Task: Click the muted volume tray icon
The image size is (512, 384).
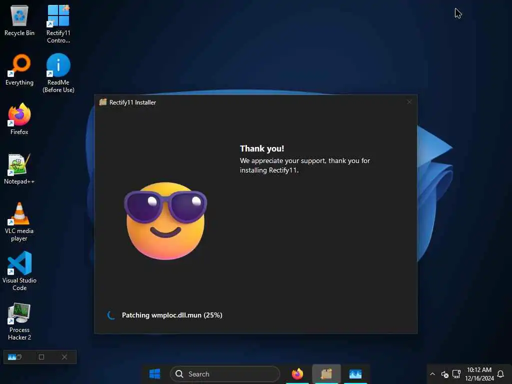Action: point(444,374)
